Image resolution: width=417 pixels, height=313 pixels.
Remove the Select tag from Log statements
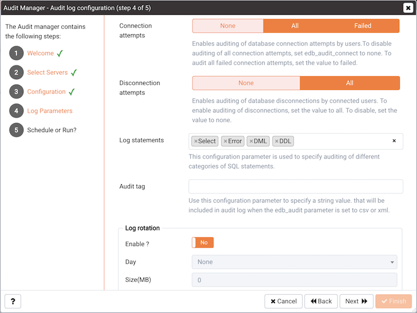196,141
